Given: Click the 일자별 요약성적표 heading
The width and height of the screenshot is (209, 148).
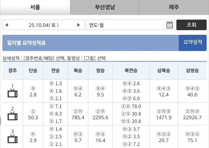Looking at the screenshot, I should point(26,43).
